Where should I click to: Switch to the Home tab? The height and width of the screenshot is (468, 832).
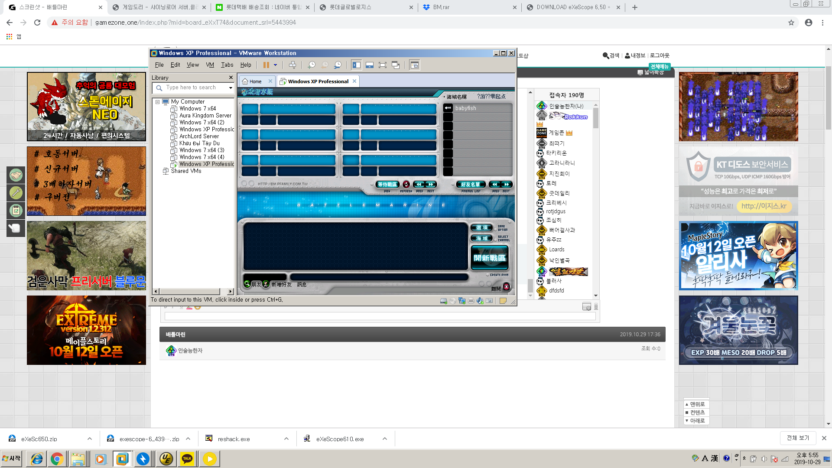tap(255, 81)
